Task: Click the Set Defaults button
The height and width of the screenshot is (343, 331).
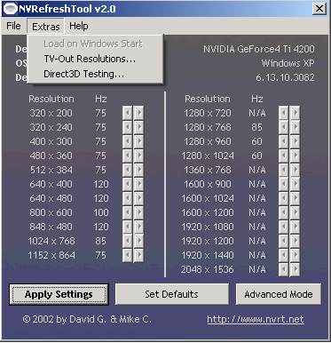Action: [172, 294]
